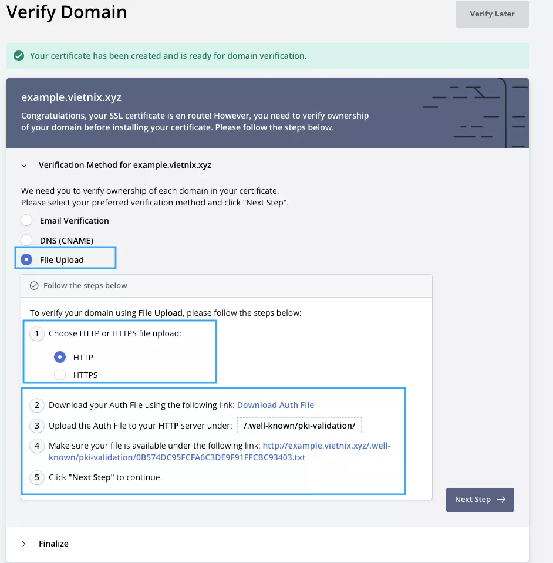Collapse the Verification Method section chevron

click(x=24, y=166)
